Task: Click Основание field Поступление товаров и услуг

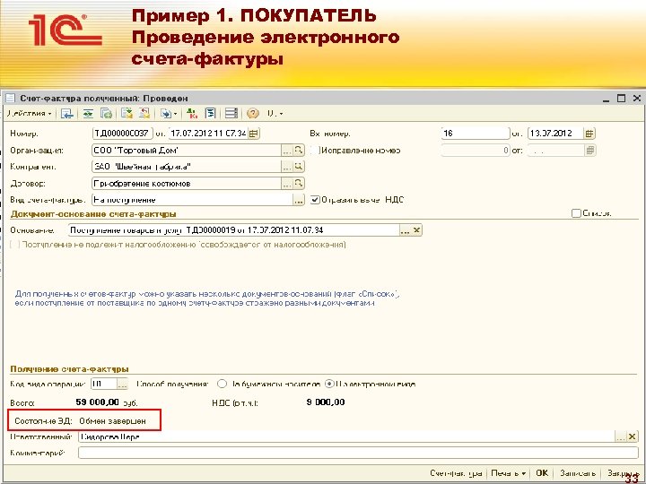Action: coord(233,230)
